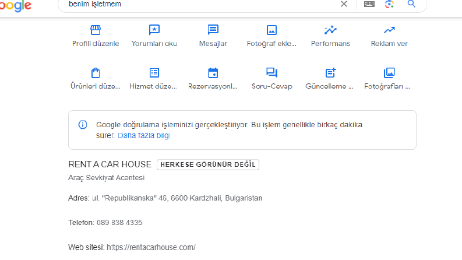Click the RENT A CAR HOUSE title
462x260 pixels.
[x=110, y=164]
